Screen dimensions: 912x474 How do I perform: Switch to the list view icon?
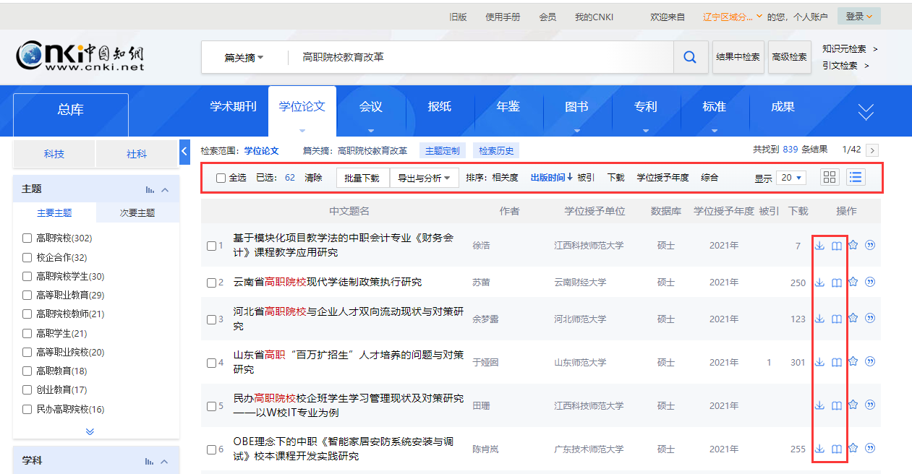[856, 177]
